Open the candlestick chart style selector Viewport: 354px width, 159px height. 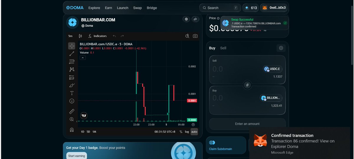click(81, 36)
